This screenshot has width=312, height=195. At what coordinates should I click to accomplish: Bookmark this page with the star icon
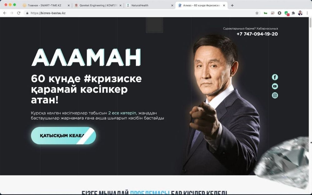tap(257, 13)
